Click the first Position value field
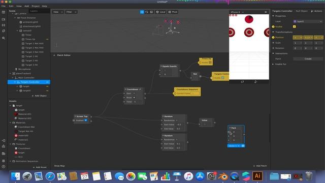The image size is (325, 183). pyautogui.click(x=298, y=38)
